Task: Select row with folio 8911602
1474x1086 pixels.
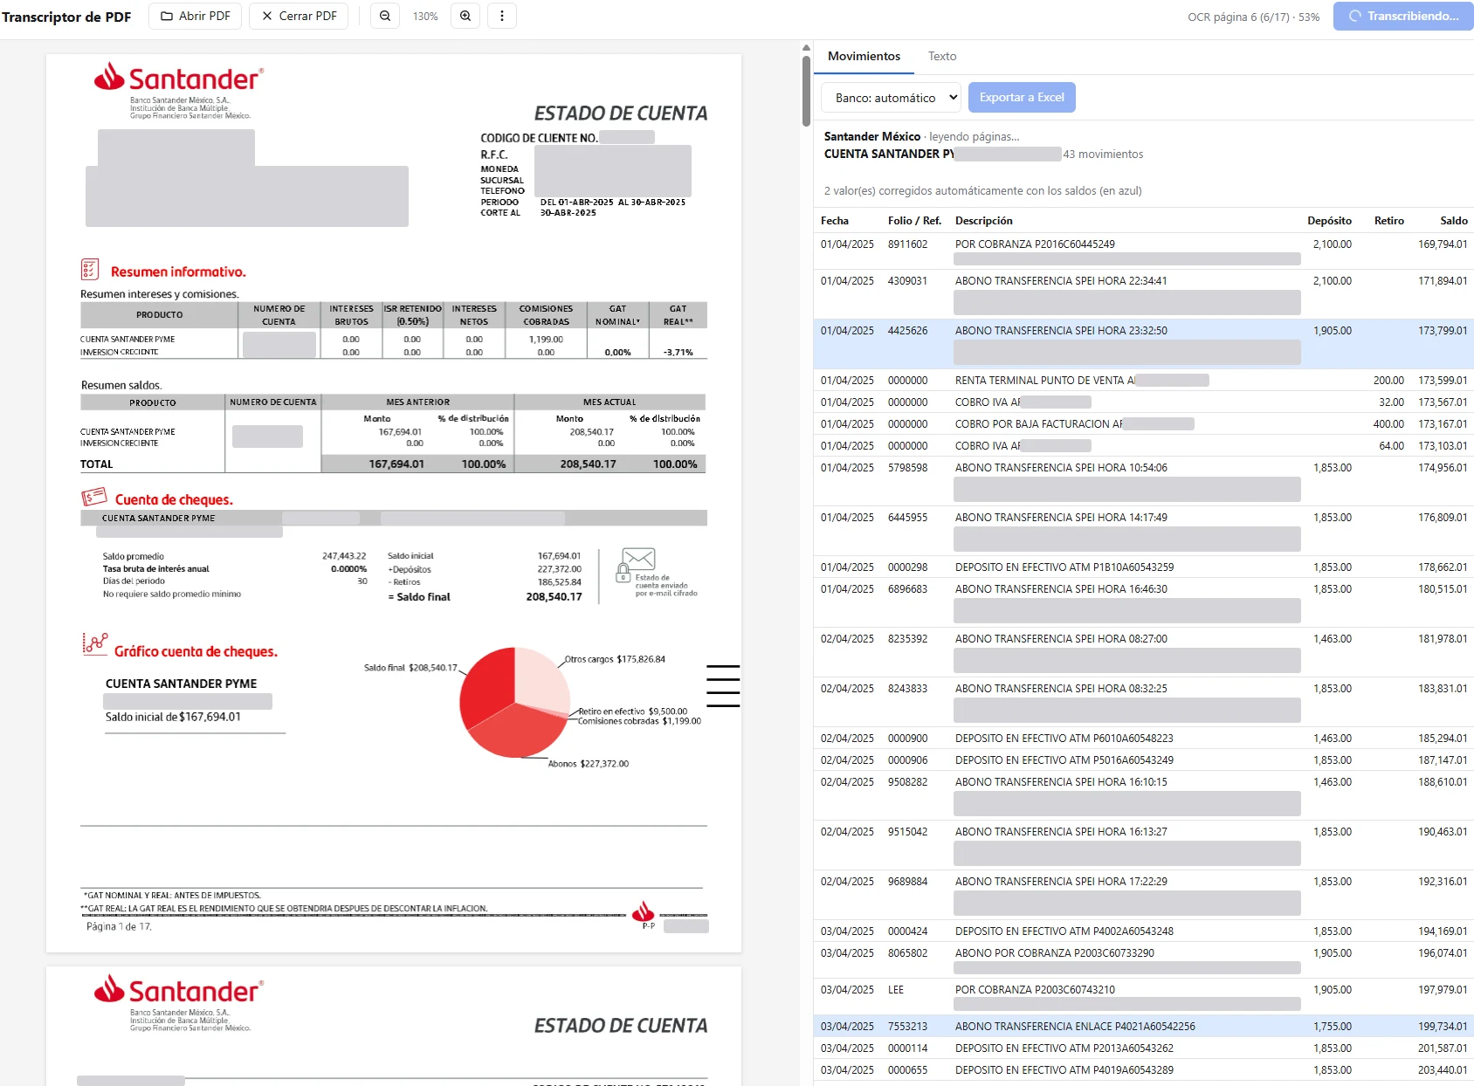Action: (x=1144, y=251)
